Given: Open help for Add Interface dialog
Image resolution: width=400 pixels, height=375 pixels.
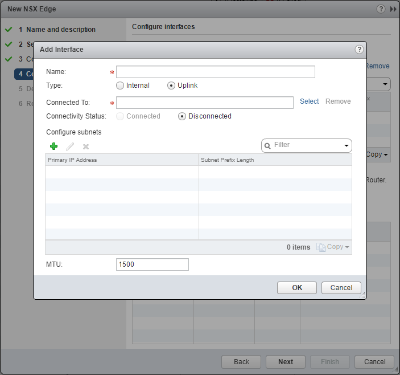Looking at the screenshot, I should coord(359,50).
